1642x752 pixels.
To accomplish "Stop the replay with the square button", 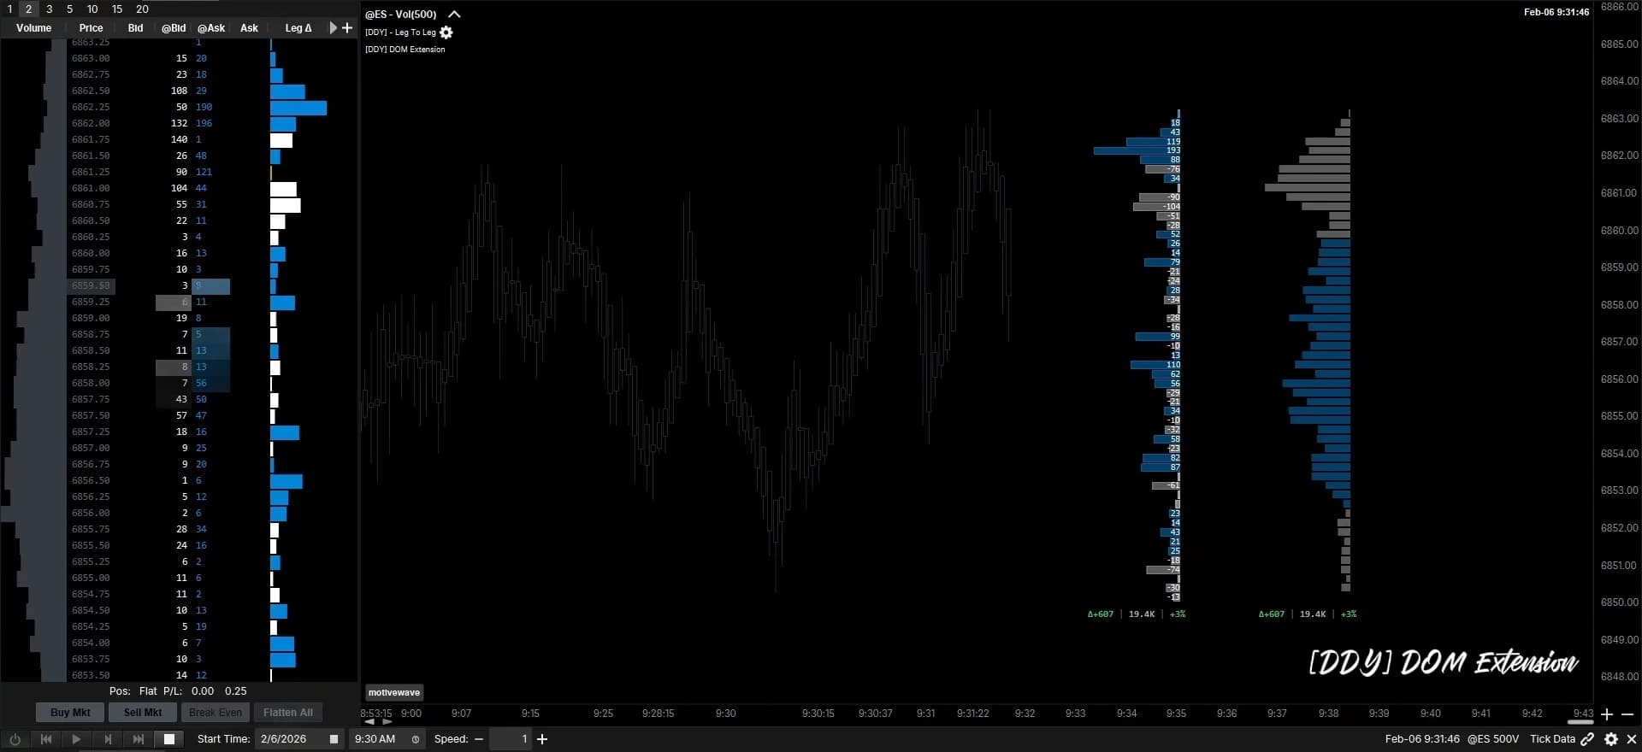I will point(169,739).
